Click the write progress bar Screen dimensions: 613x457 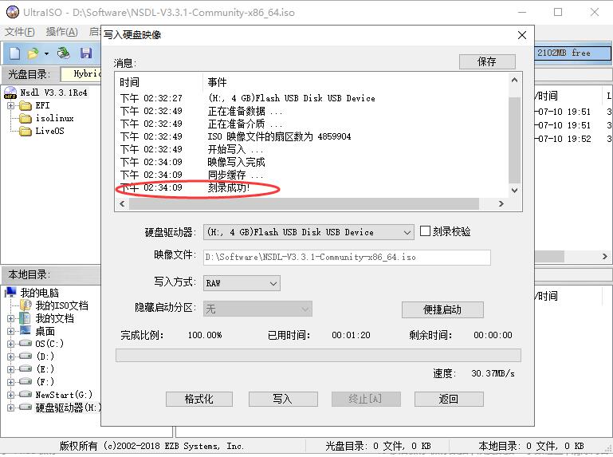(x=318, y=355)
